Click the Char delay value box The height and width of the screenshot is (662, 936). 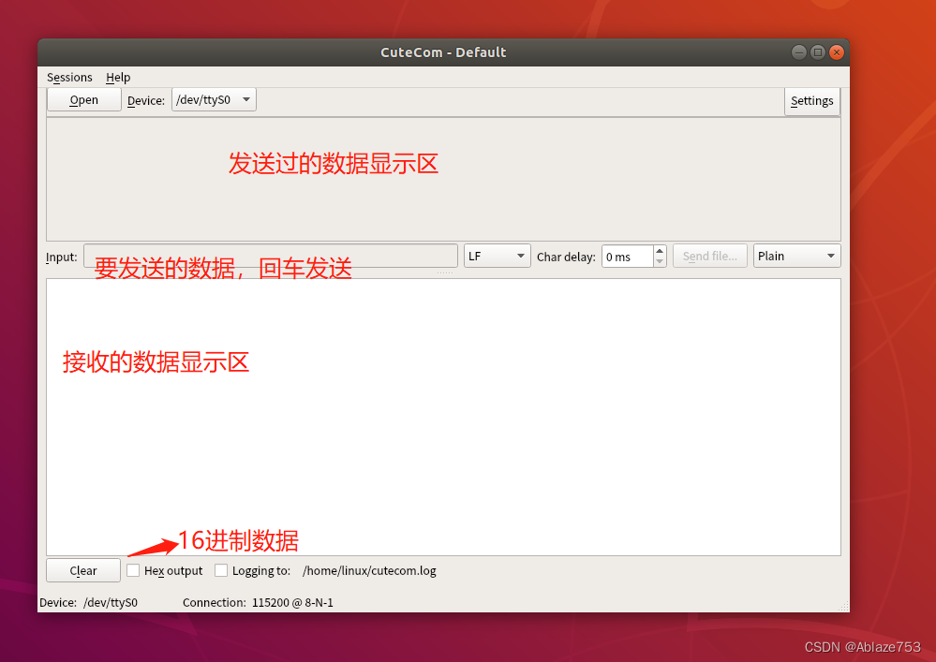pyautogui.click(x=628, y=255)
